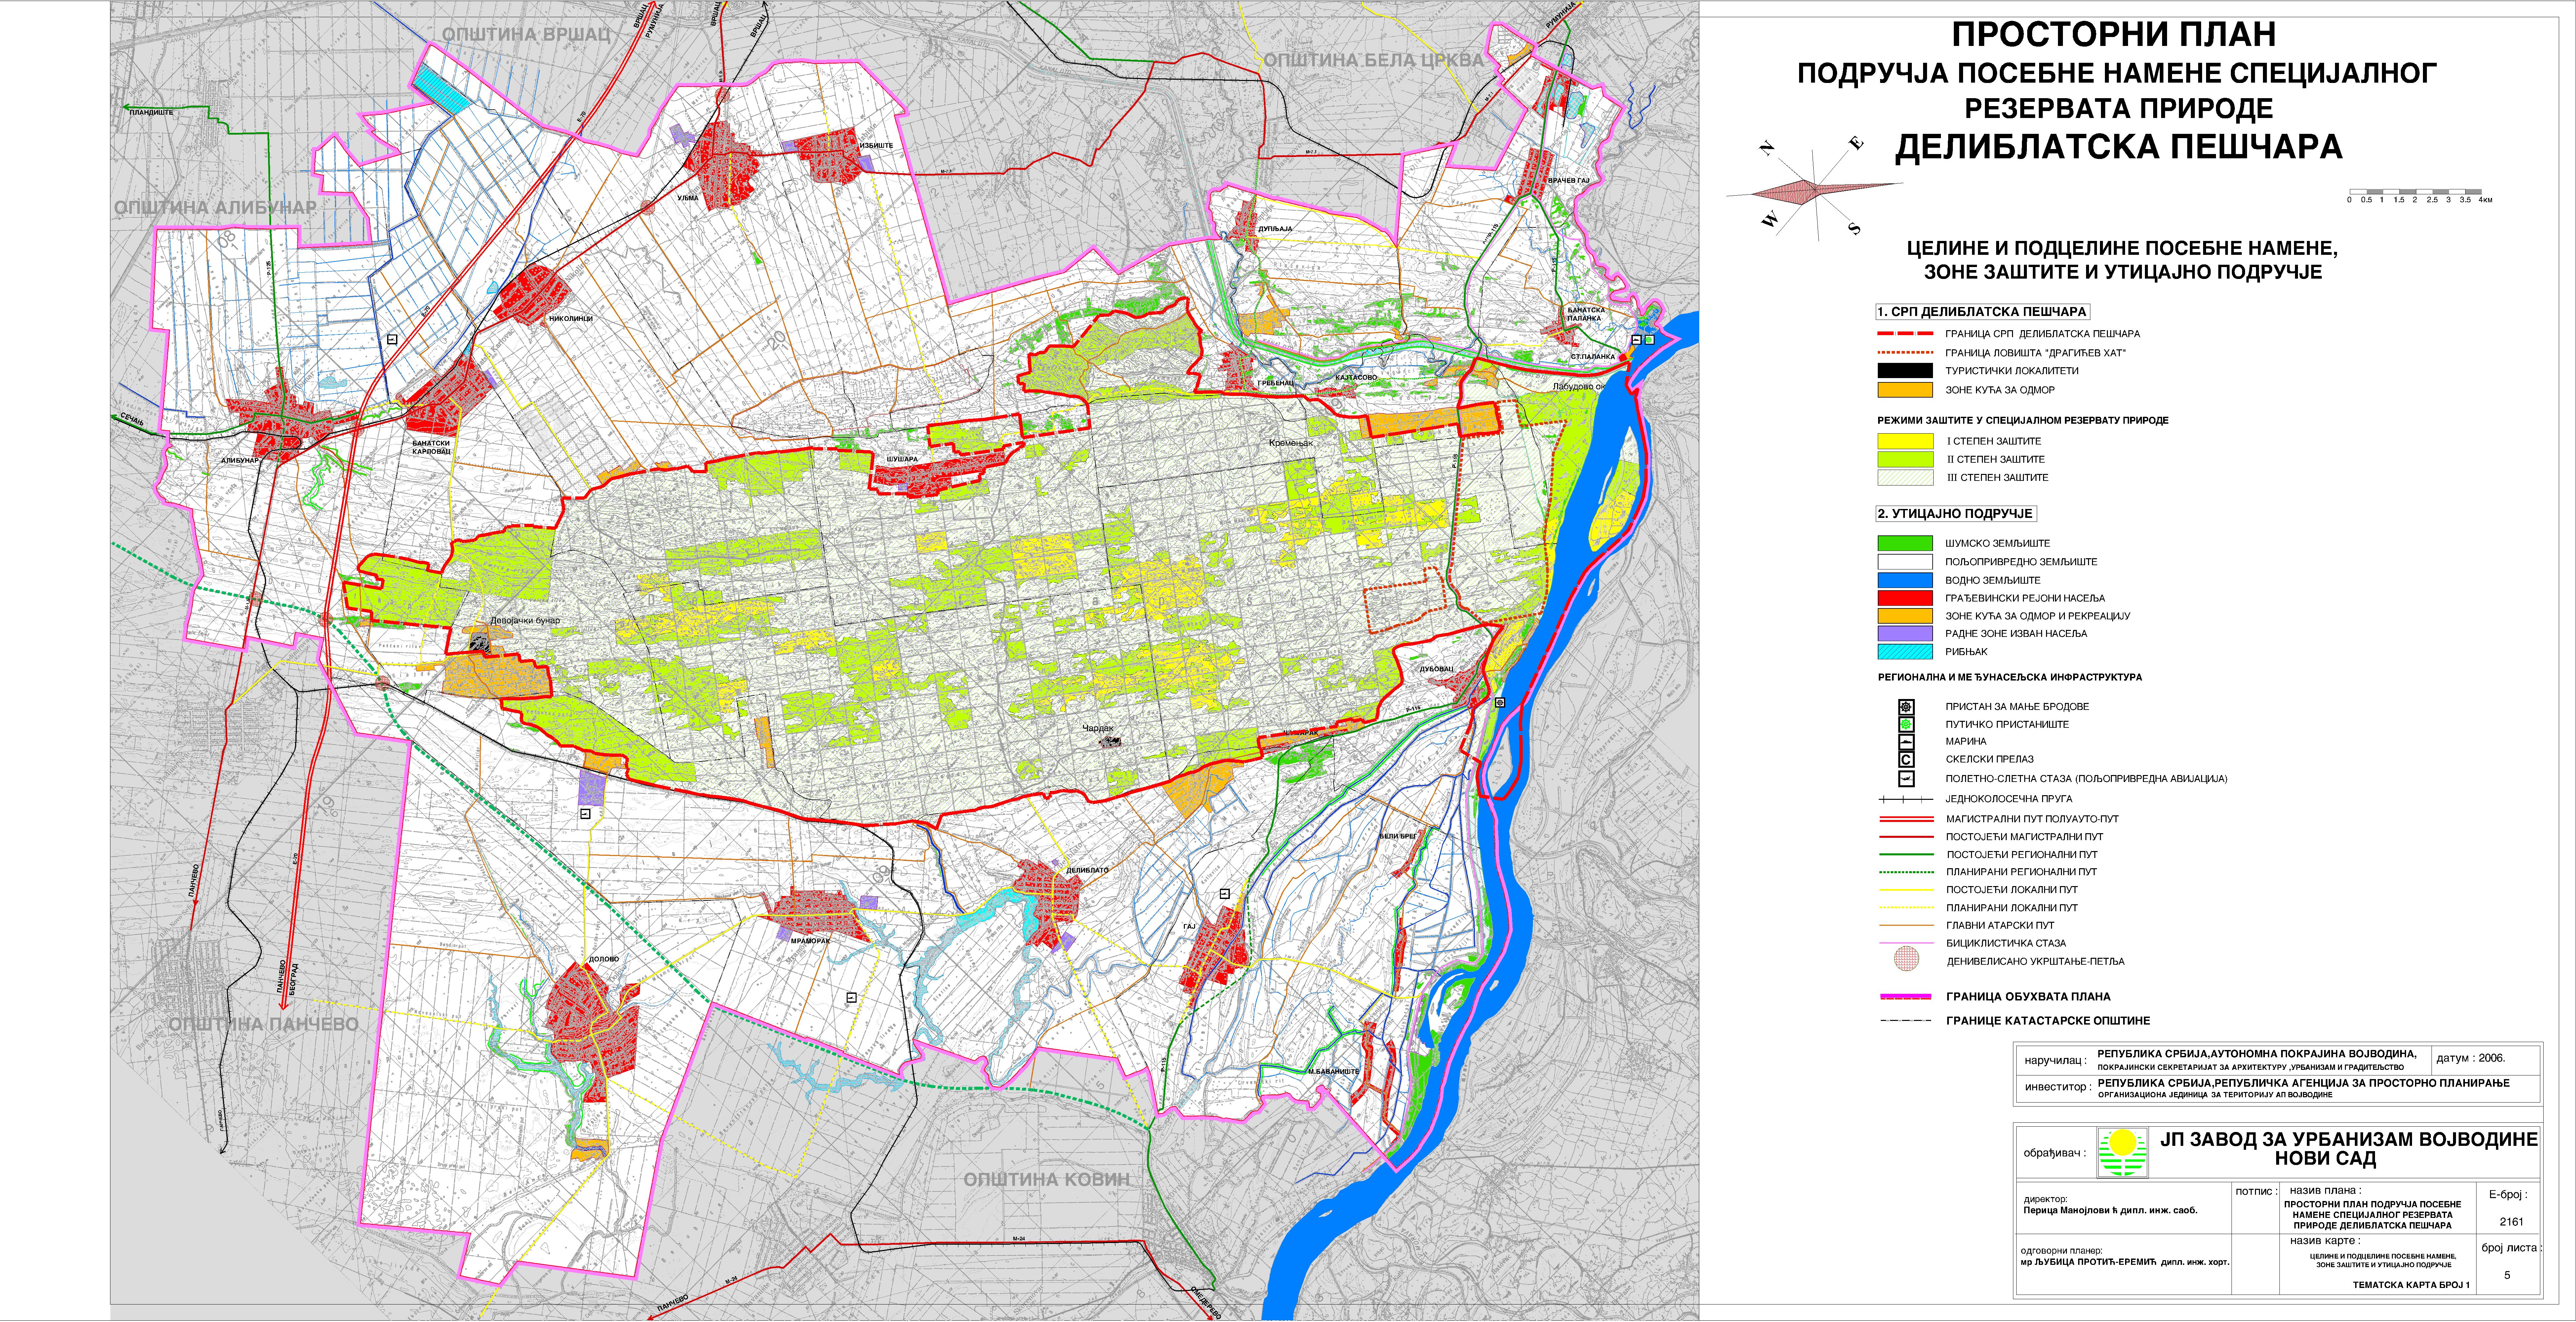This screenshot has height=1322, width=2576.
Task: Click the ТЕМАТСКА КАРТА БРОЈ 1 text
Action: (2411, 1285)
